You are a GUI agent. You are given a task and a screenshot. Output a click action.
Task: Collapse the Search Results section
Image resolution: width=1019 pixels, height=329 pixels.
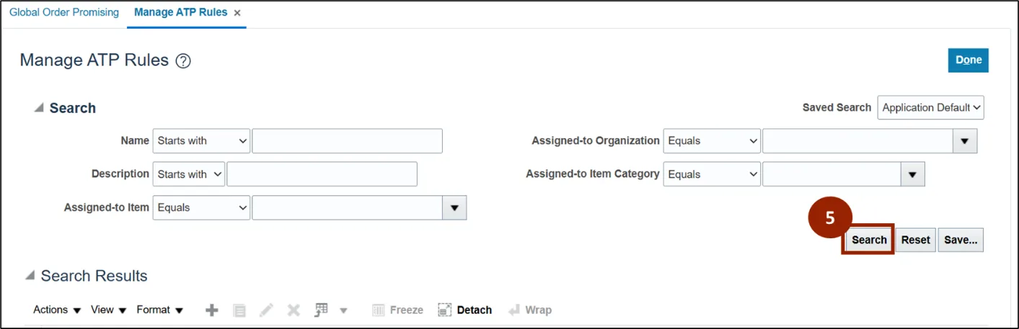pyautogui.click(x=30, y=276)
